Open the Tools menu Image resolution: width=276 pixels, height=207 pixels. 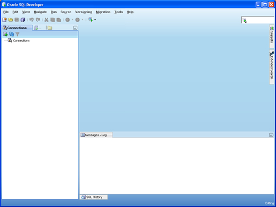point(119,12)
